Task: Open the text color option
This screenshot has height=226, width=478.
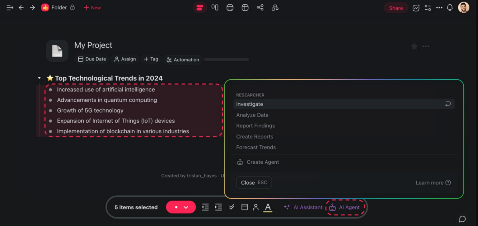Action: click(268, 207)
